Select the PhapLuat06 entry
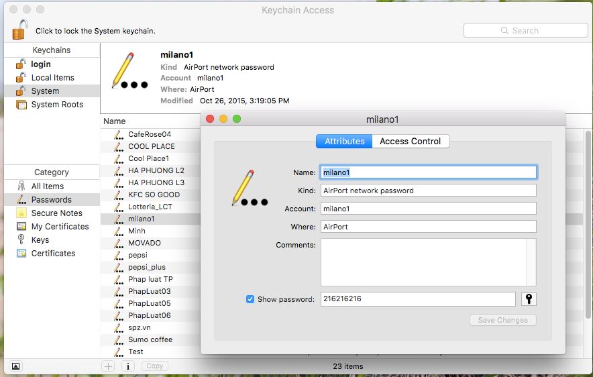 tap(150, 316)
